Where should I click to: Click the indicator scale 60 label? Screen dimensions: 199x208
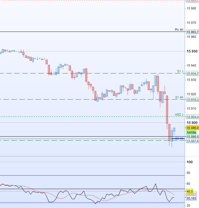[188, 184]
